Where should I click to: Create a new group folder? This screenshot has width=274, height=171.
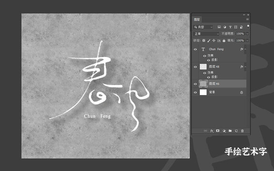point(230,131)
